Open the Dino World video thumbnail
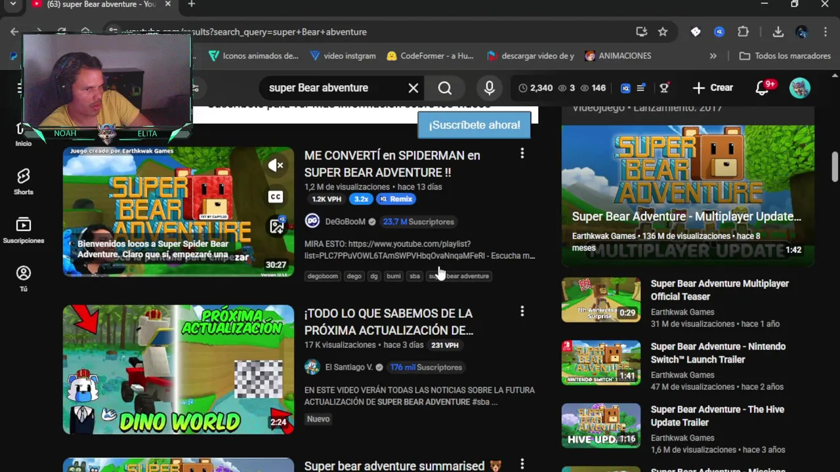Screen dimensions: 840x472 pos(178,369)
